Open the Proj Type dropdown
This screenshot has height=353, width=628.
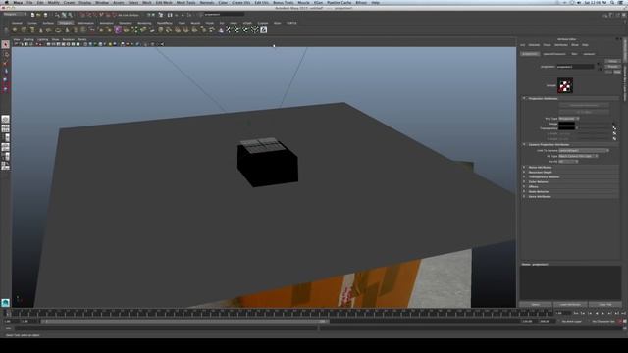click(569, 119)
